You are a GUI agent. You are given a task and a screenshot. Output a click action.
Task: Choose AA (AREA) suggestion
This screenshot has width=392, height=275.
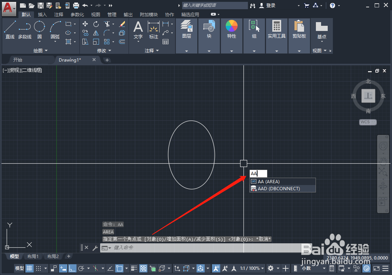(x=283, y=181)
